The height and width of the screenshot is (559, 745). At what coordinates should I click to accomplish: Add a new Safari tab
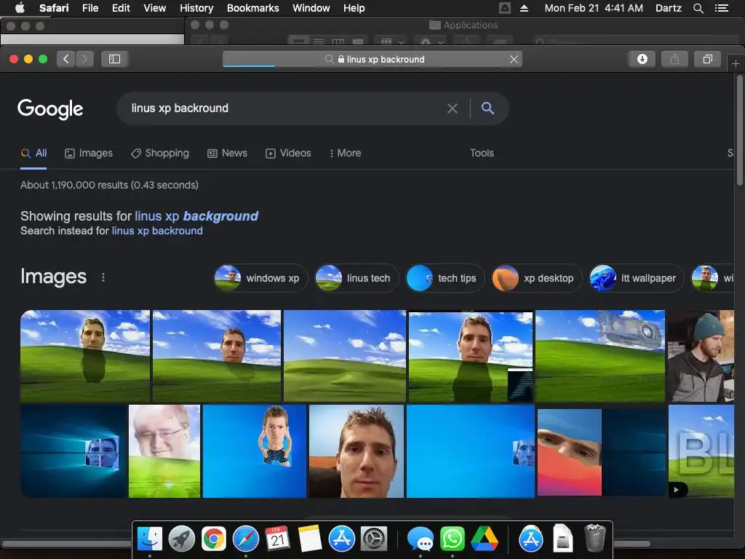click(x=736, y=64)
